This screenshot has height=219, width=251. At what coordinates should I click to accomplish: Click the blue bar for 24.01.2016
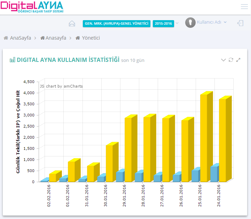tap(214, 174)
